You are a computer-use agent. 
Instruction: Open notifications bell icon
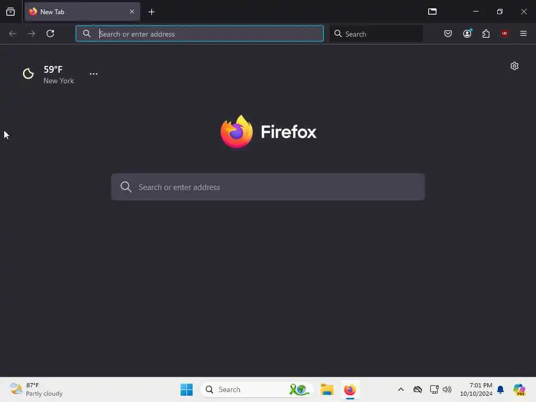(500, 389)
